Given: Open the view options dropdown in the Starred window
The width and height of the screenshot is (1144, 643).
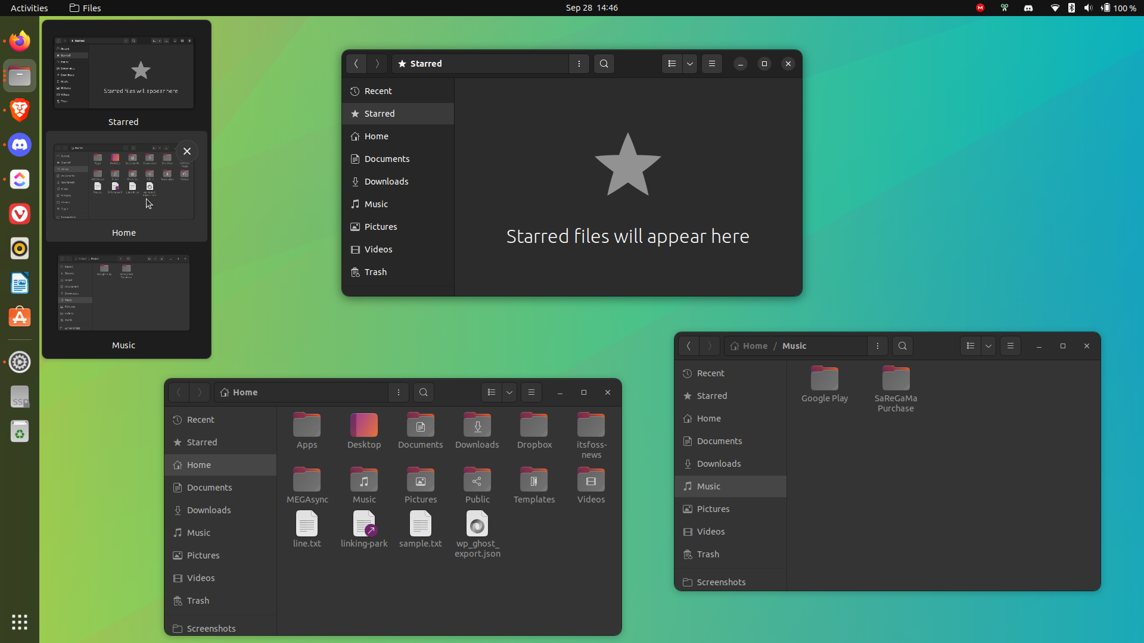Looking at the screenshot, I should point(689,64).
